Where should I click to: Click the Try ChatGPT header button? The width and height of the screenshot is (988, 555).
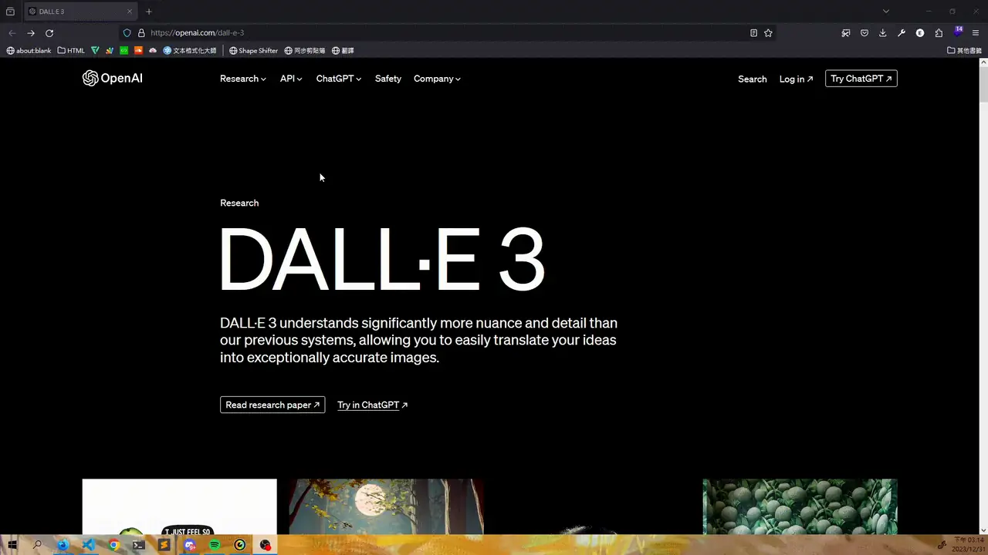point(861,79)
